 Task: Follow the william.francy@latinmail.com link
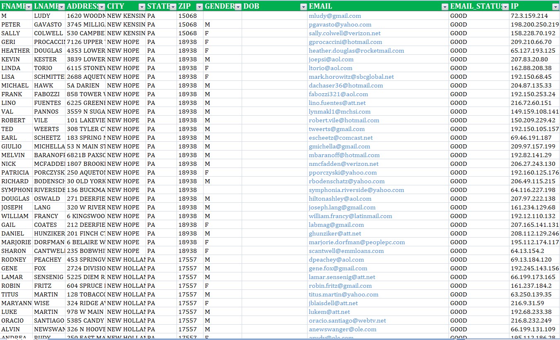[351, 216]
